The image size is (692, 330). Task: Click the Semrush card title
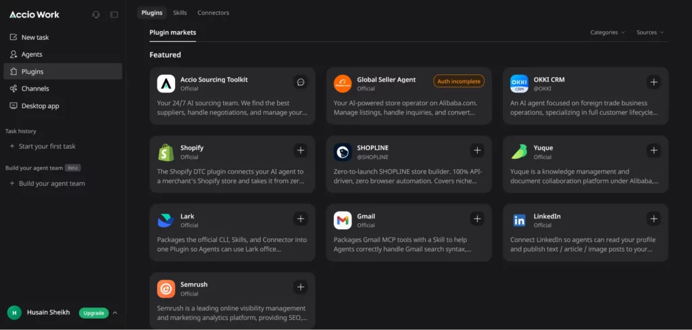[x=194, y=285]
